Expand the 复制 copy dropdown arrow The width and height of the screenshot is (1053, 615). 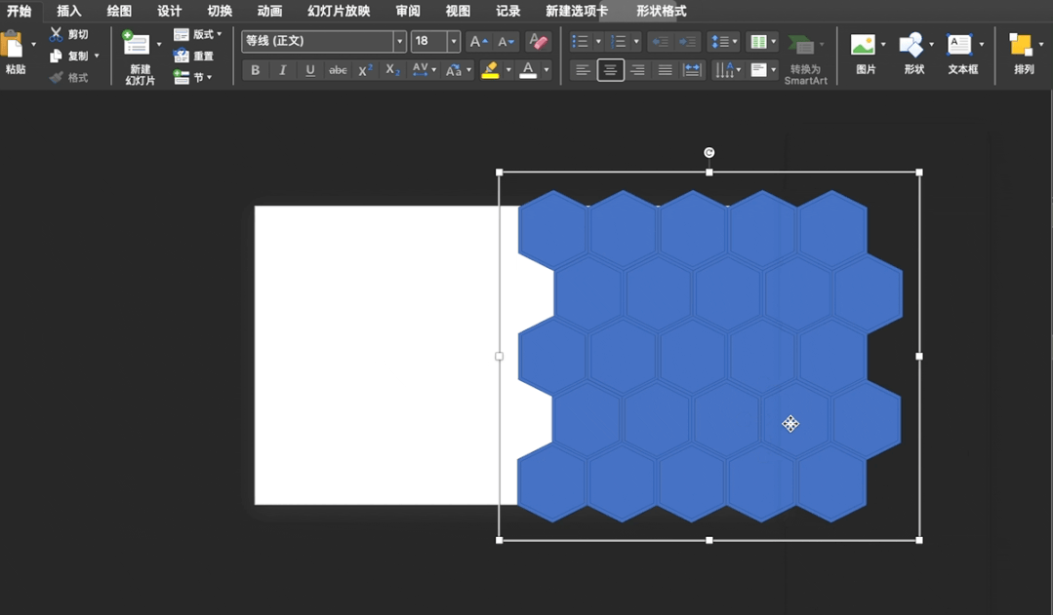tap(97, 56)
